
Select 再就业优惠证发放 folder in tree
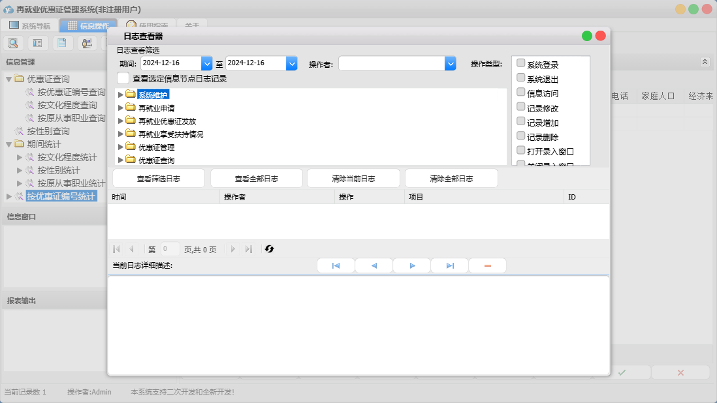point(167,121)
